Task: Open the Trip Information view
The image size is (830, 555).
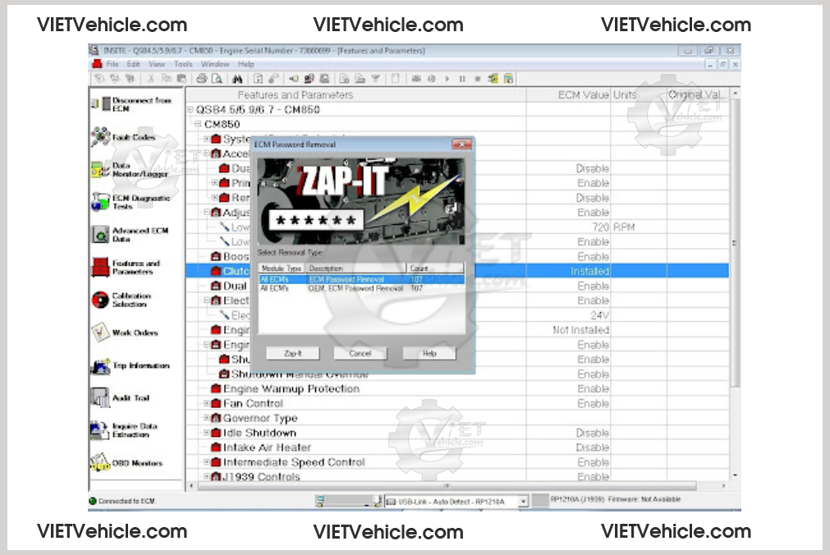Action: tap(100, 365)
